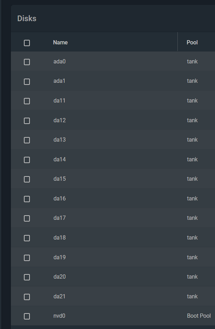Select the da21 checkbox
Screen dimensions: 215x329
pos(27,297)
